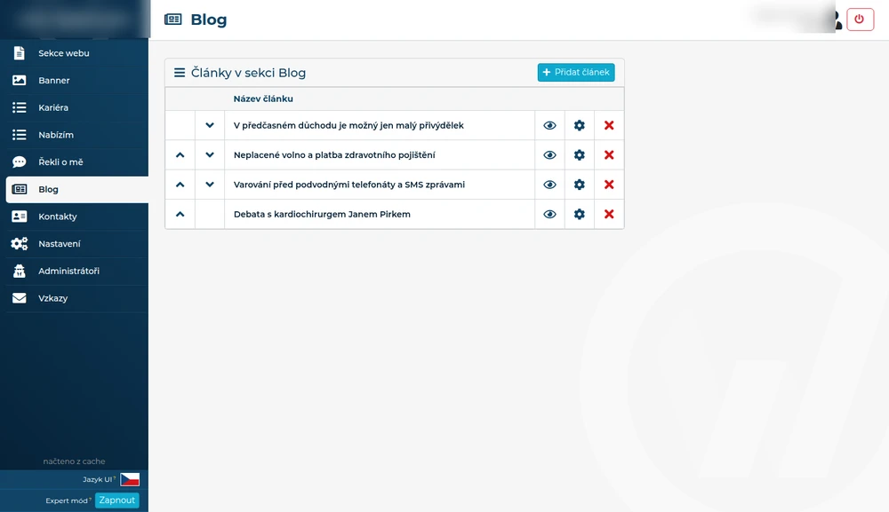The width and height of the screenshot is (889, 512).
Task: Click the Řekli o mě speech bubble icon
Action: [20, 161]
